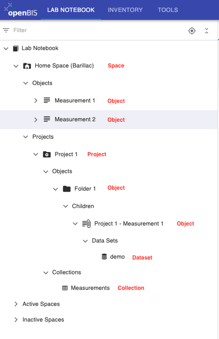Screen dimensions: 219x339
Task: Expand the Active Spaces node
Action: pos(16,304)
